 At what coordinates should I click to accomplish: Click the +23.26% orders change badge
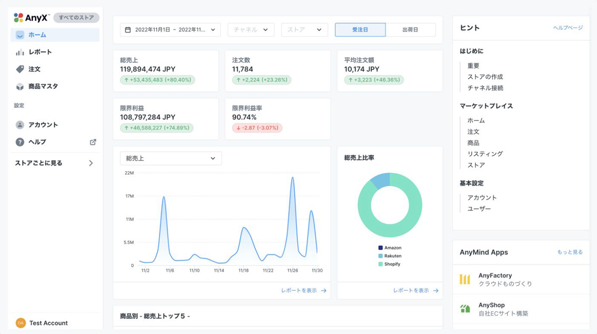(262, 80)
